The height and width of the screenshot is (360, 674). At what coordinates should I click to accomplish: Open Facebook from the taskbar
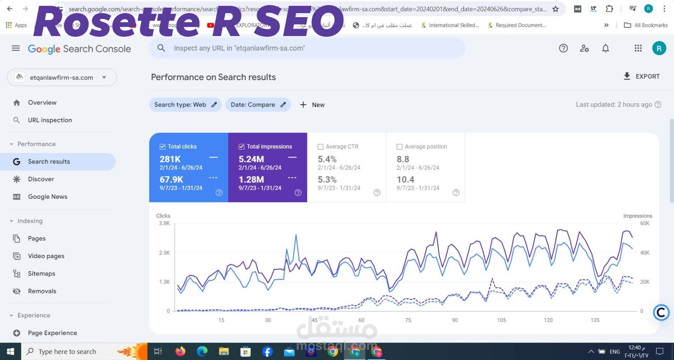(x=267, y=352)
